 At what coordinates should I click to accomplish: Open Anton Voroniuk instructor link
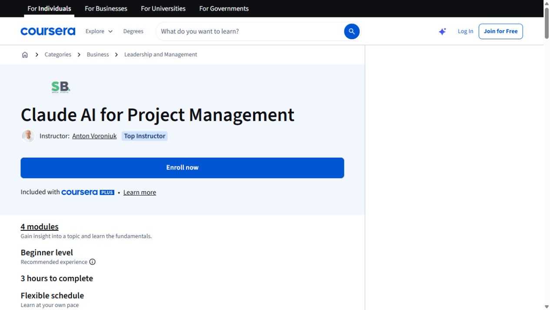[94, 136]
